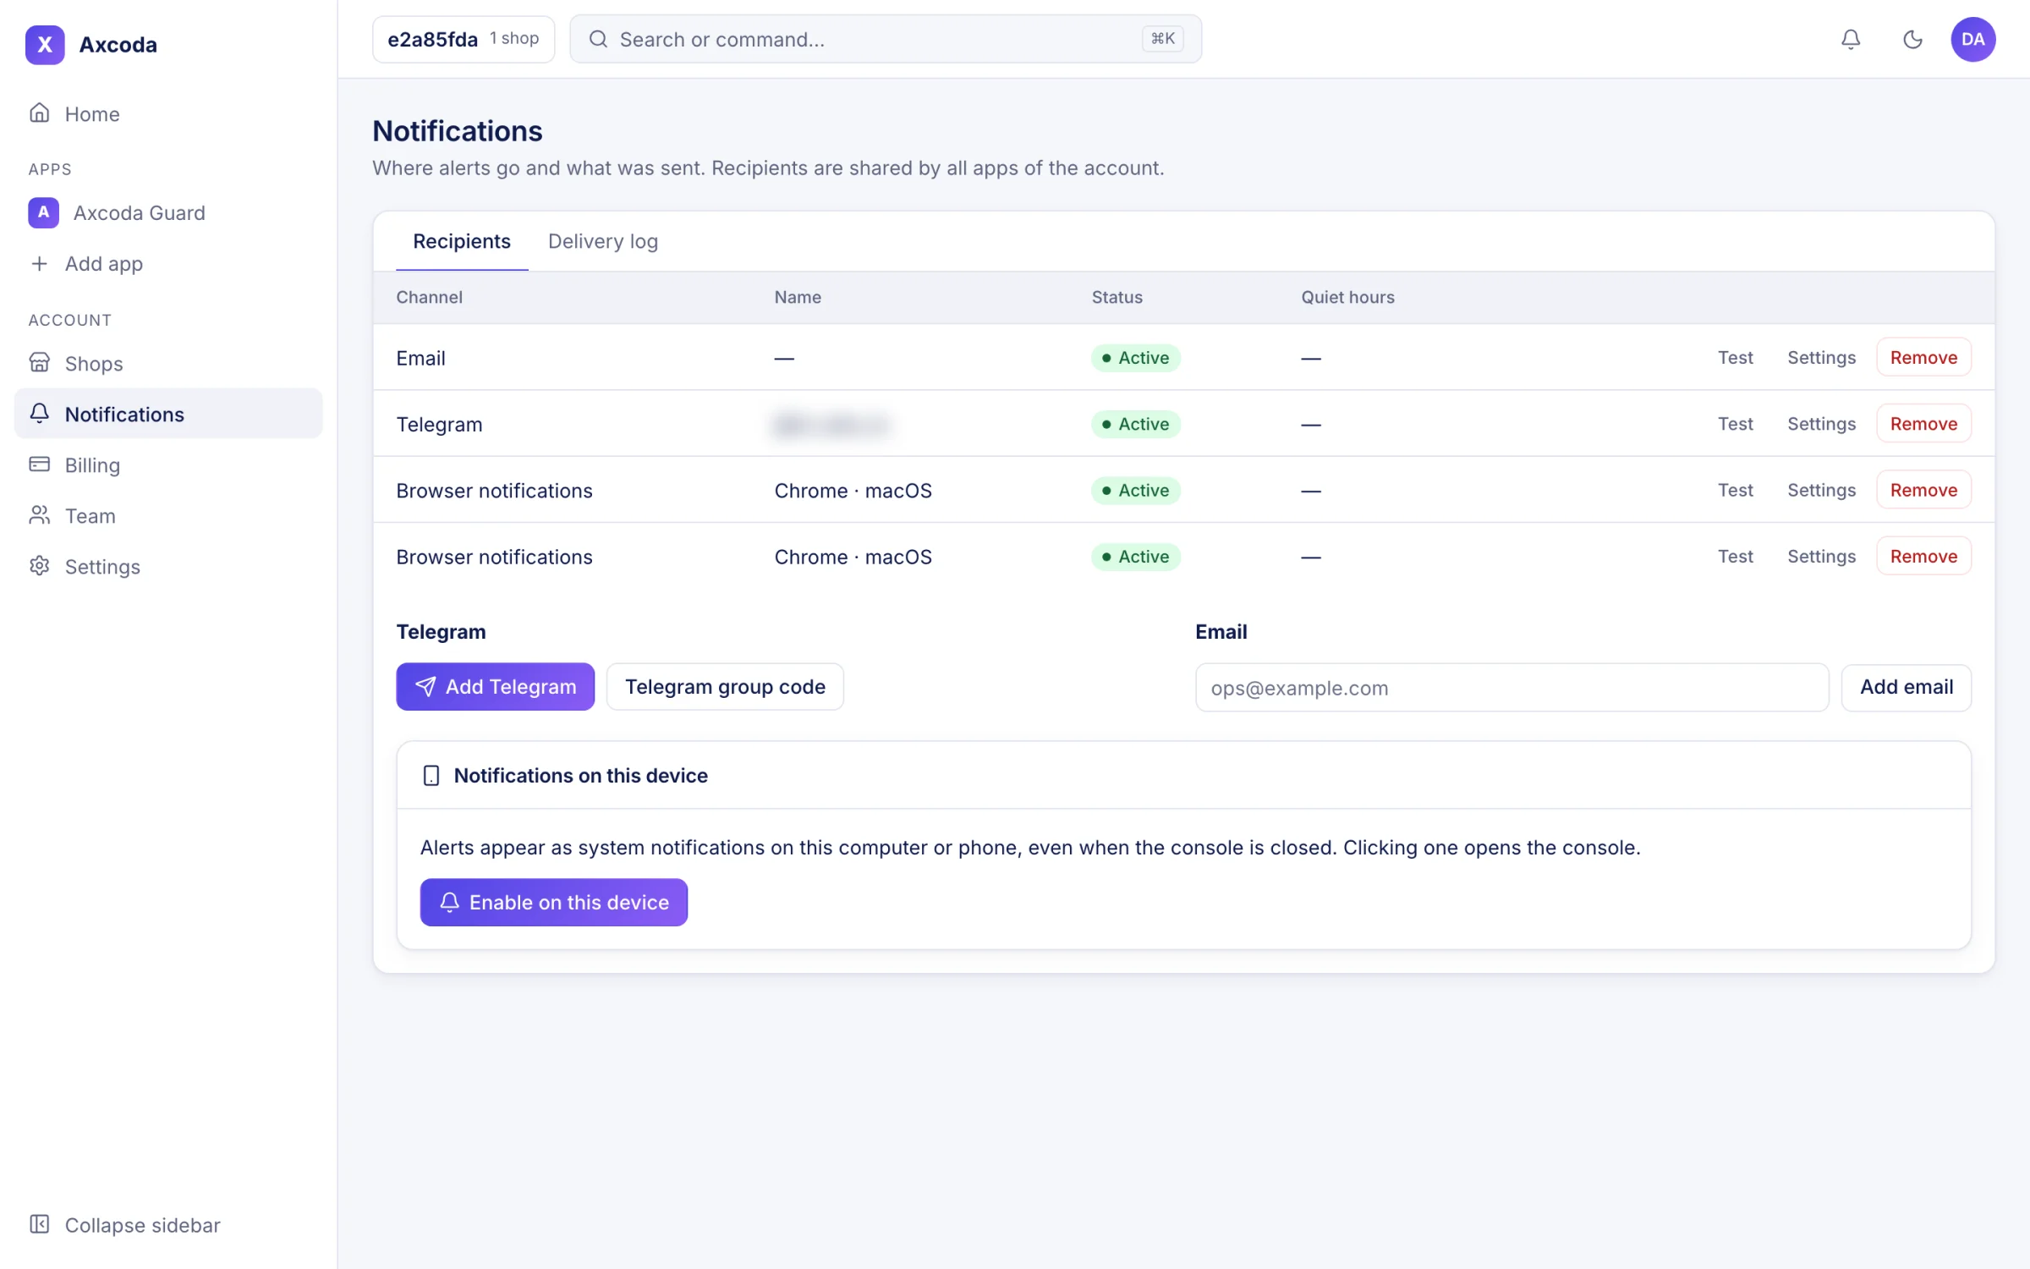Screen dimensions: 2030x1269
Task: Open Shops in the sidebar
Action: (168, 363)
